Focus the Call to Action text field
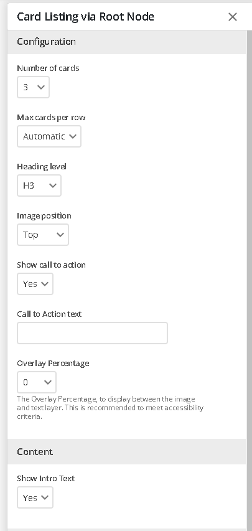Viewport: 252px width, 531px height. (92, 333)
